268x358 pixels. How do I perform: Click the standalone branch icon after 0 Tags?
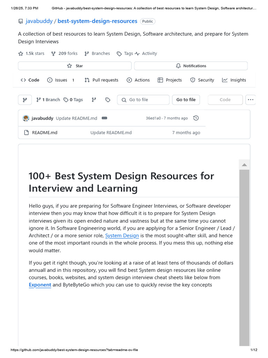click(94, 100)
